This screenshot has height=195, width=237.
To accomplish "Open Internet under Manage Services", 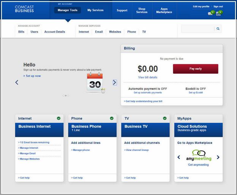I will [x=84, y=32].
